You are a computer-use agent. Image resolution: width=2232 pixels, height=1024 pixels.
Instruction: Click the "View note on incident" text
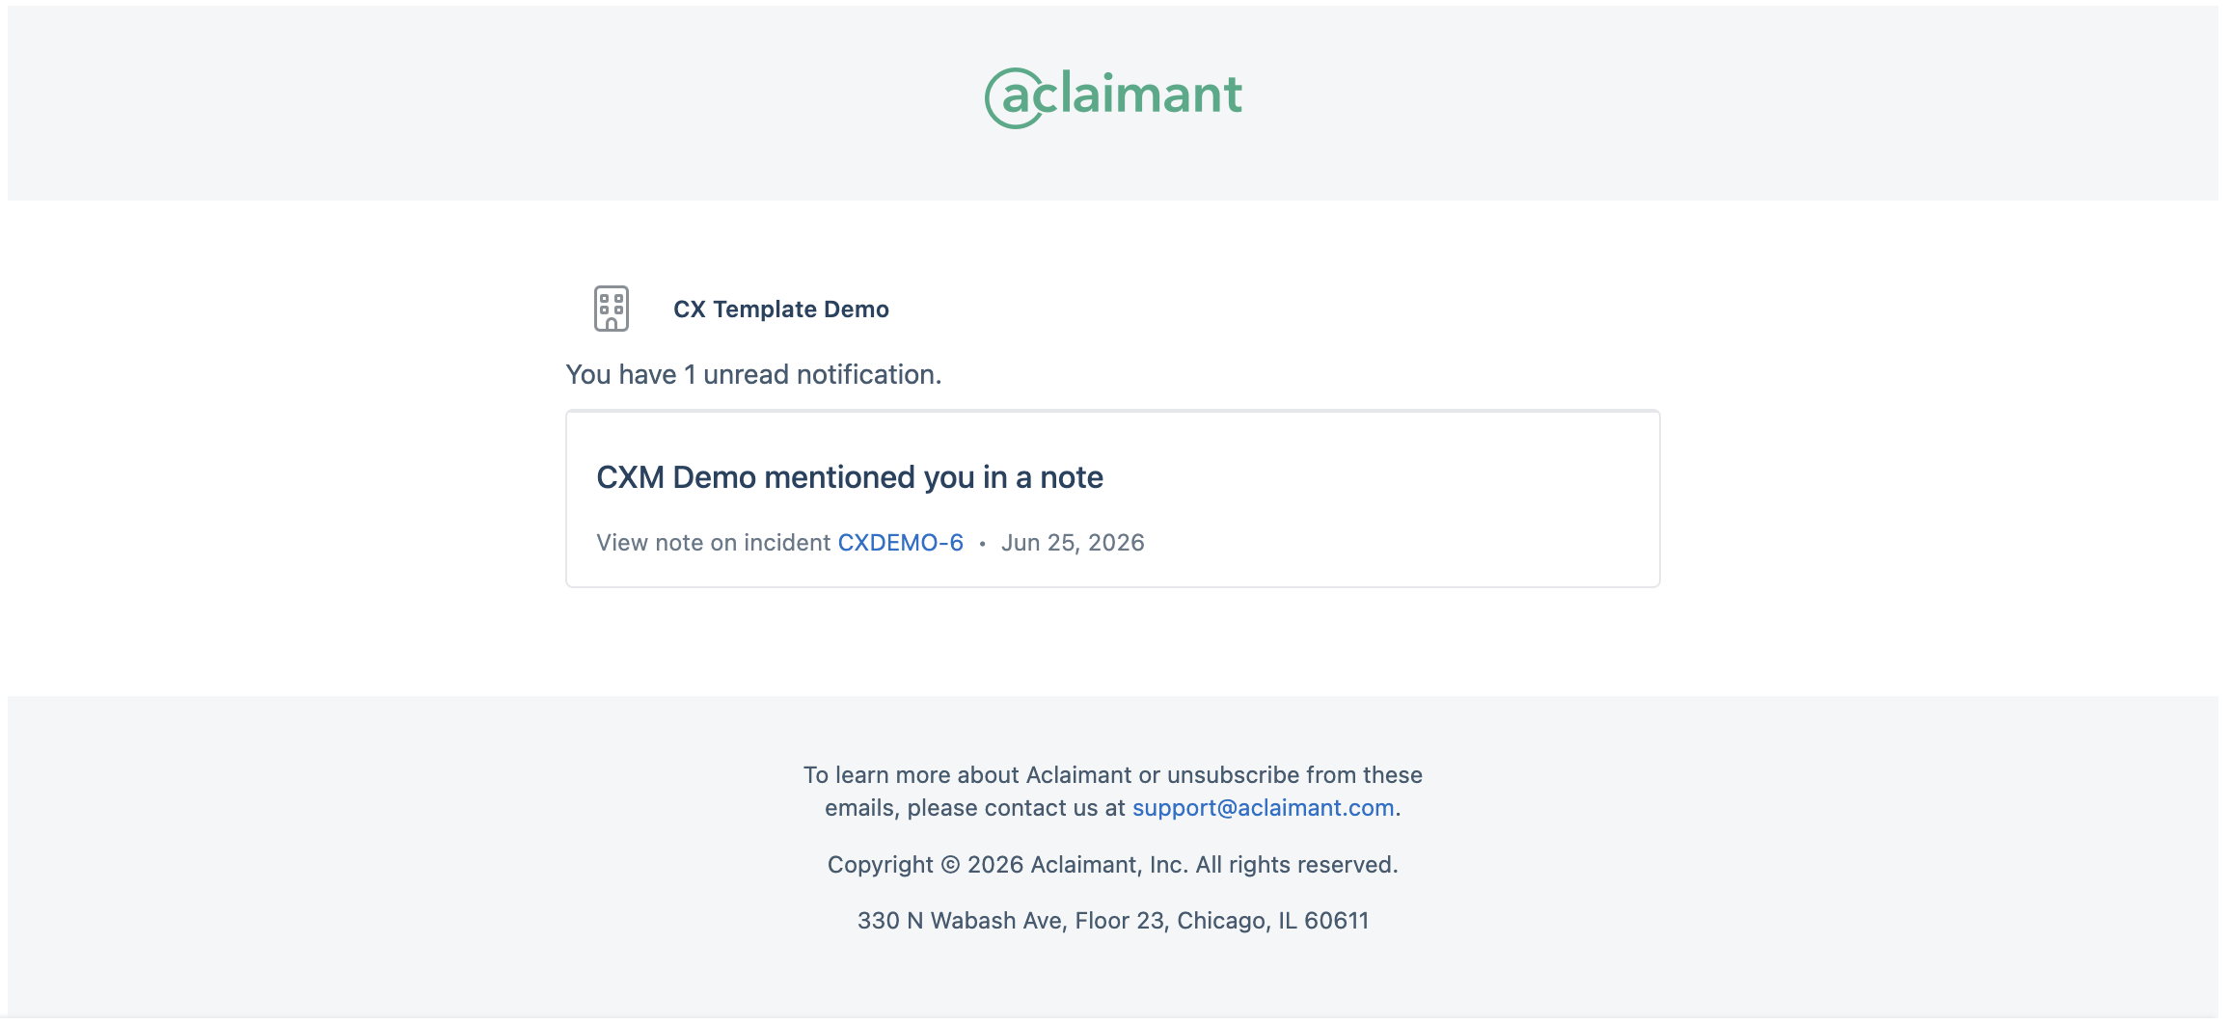(x=713, y=543)
